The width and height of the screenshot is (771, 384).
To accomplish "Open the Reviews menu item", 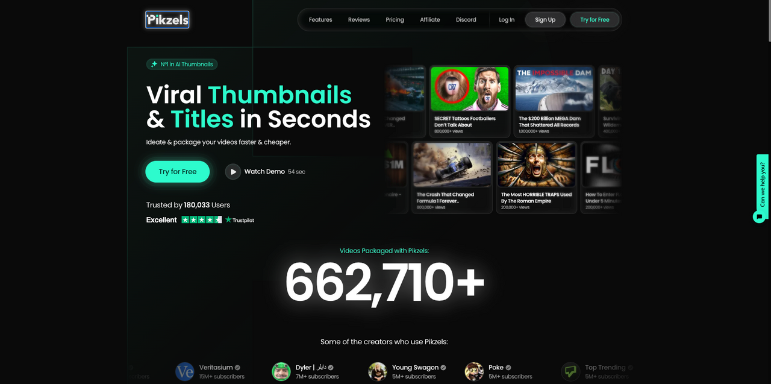I will 359,20.
